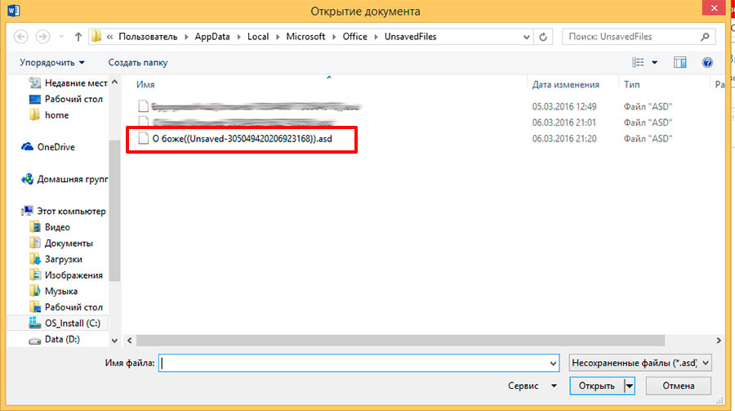This screenshot has width=735, height=411.
Task: Close the Открытие документа dialog
Action: point(715,8)
